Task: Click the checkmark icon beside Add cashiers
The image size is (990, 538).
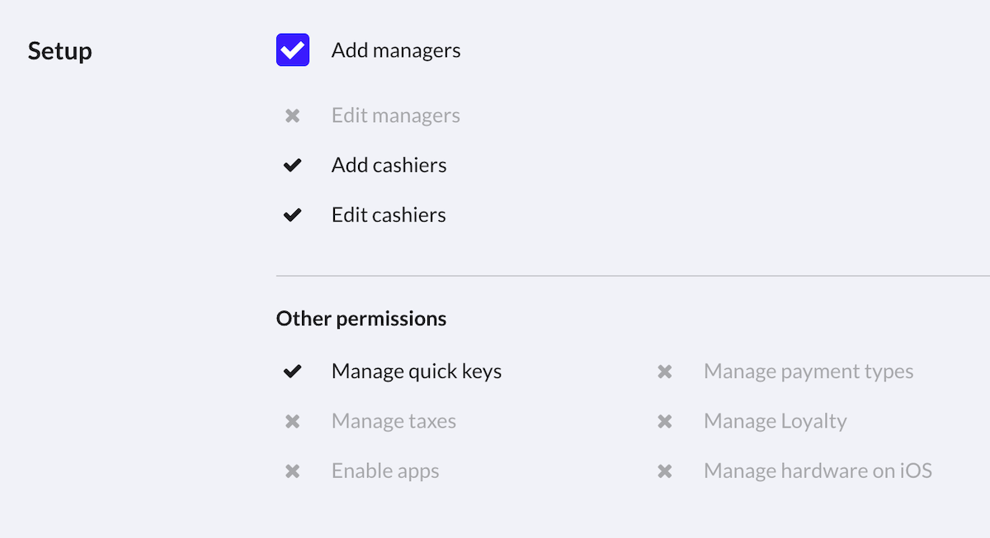Action: click(292, 165)
